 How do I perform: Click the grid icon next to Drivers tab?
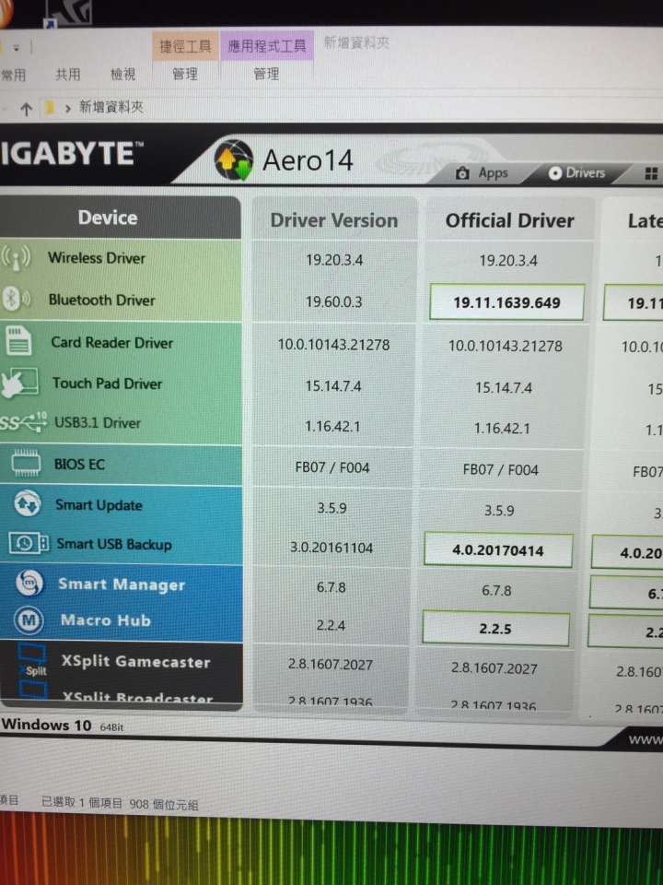(x=651, y=173)
